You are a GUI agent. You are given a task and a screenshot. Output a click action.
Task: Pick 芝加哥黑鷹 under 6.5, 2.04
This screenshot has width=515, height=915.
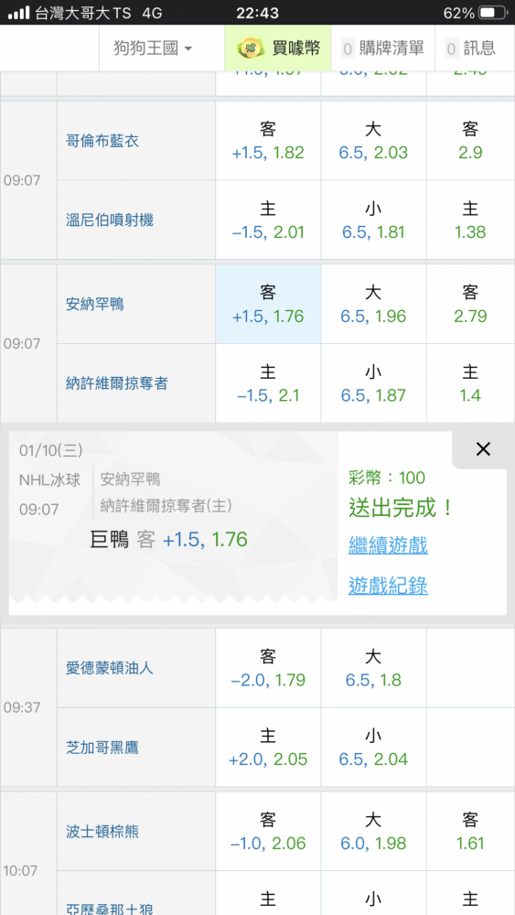pos(373,748)
